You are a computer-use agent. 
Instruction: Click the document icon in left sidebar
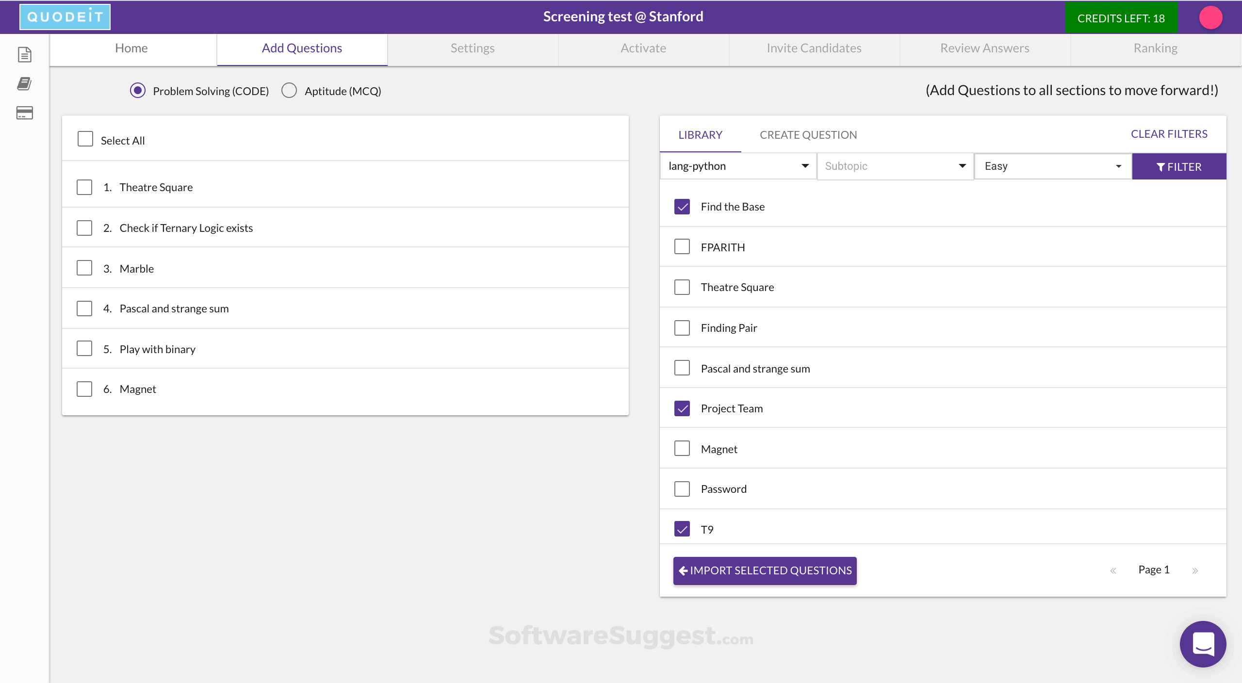[25, 54]
